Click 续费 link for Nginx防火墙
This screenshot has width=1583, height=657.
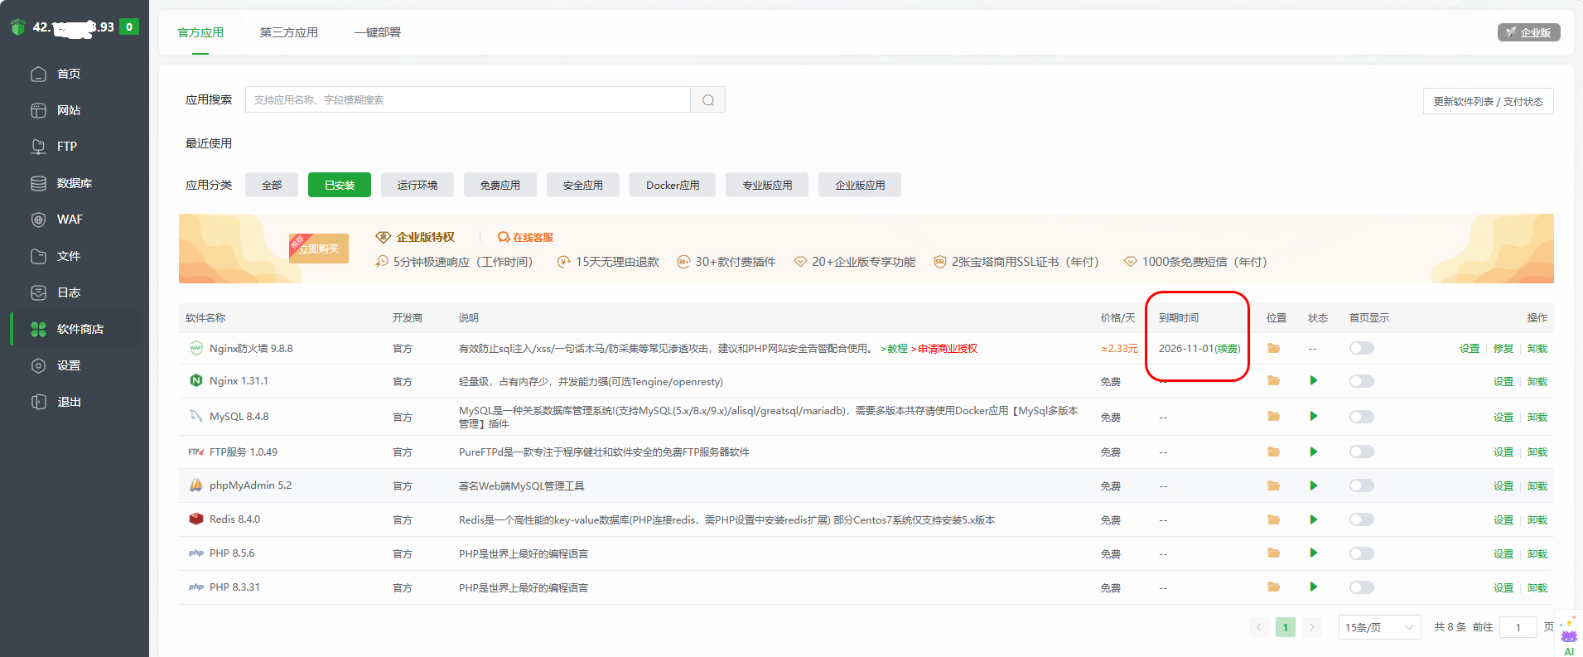coord(1228,349)
